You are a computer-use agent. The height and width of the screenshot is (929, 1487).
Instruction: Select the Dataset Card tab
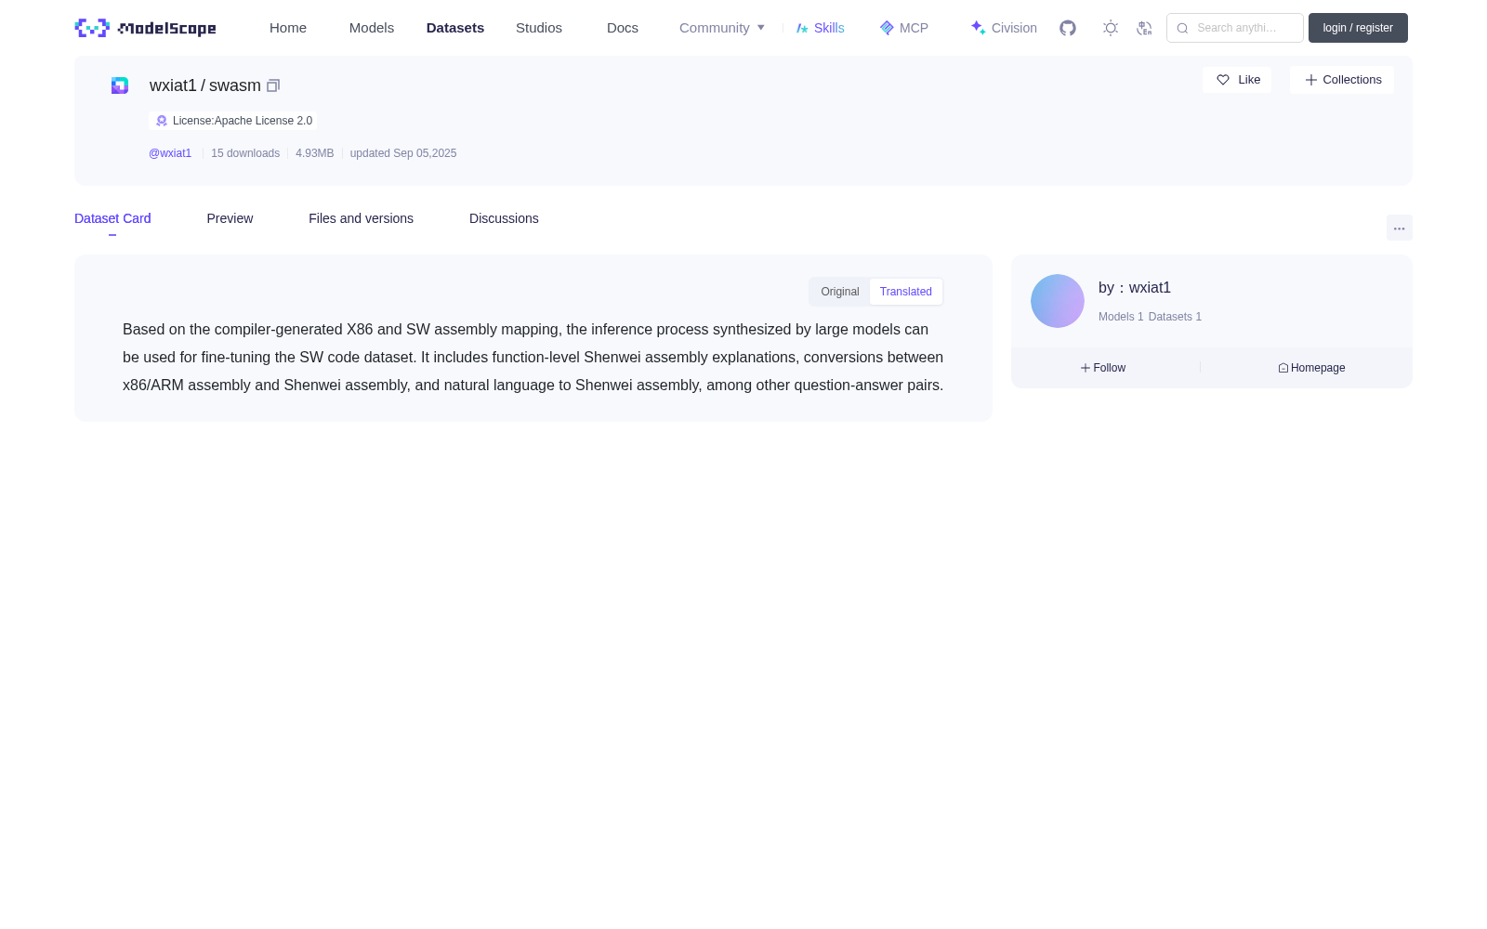112,218
